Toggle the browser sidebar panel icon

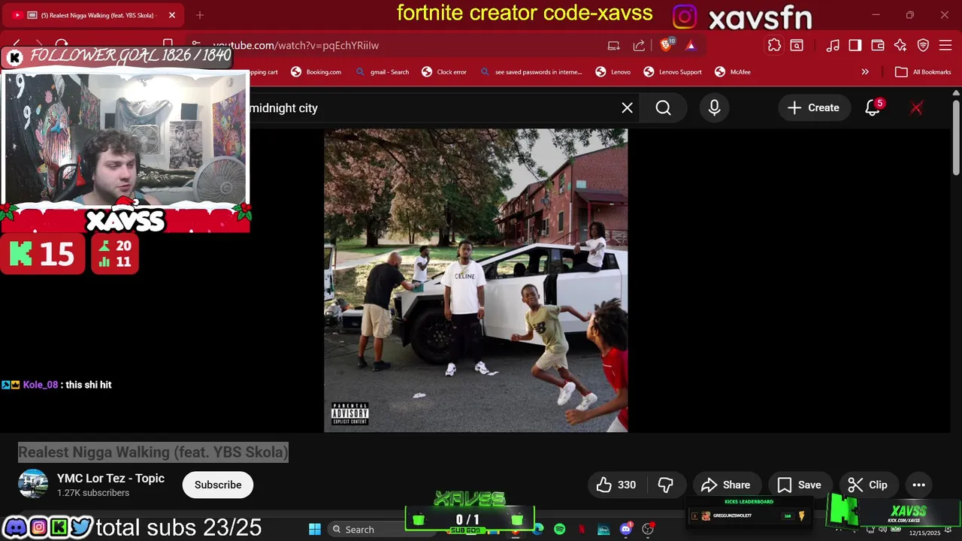[x=855, y=45]
